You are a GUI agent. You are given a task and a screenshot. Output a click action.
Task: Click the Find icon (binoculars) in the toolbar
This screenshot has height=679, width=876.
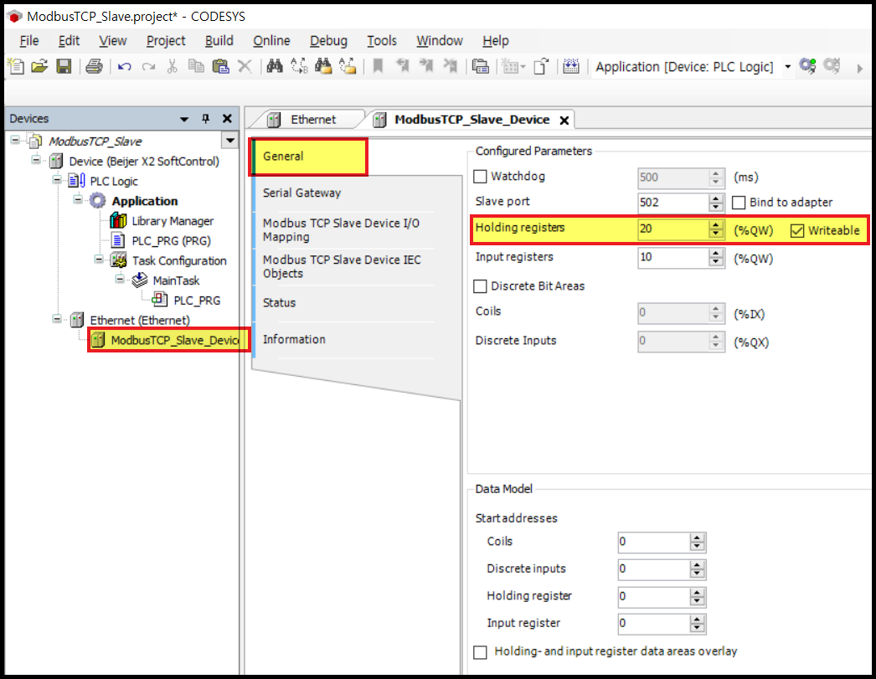click(x=275, y=67)
